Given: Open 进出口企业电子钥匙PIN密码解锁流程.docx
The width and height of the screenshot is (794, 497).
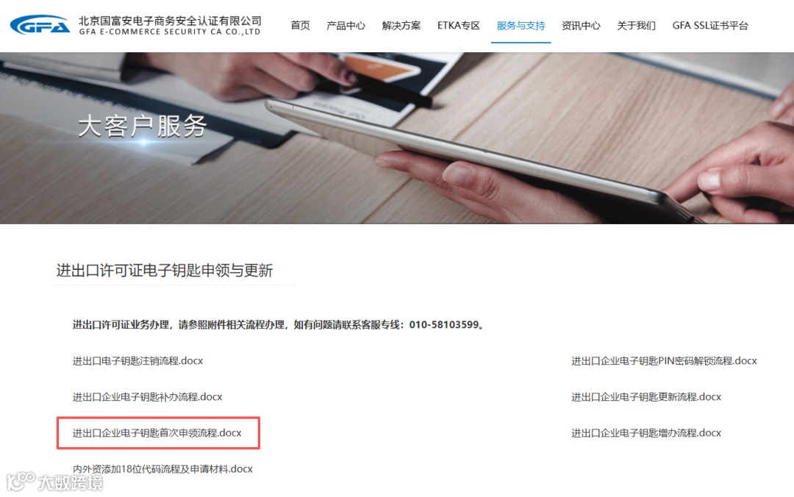Looking at the screenshot, I should coord(664,361).
